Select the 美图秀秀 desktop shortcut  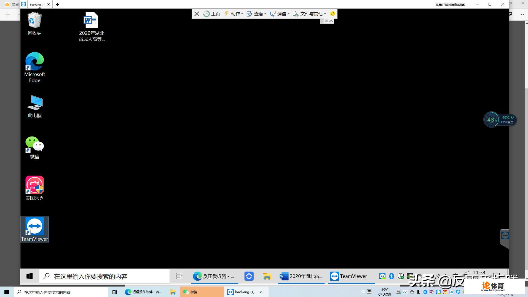click(x=34, y=188)
